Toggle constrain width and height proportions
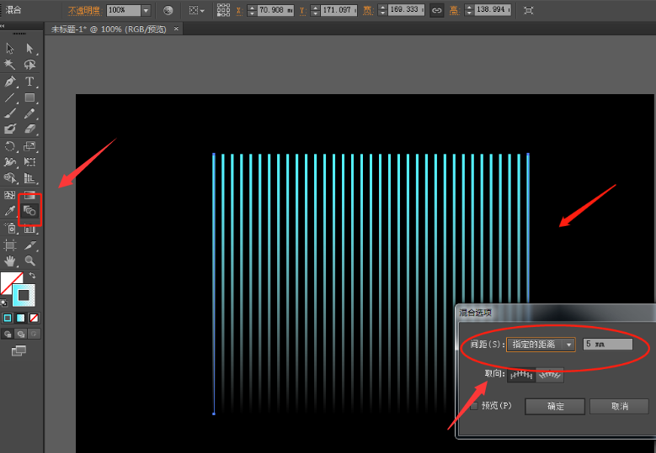This screenshot has height=453, width=656. tap(437, 10)
